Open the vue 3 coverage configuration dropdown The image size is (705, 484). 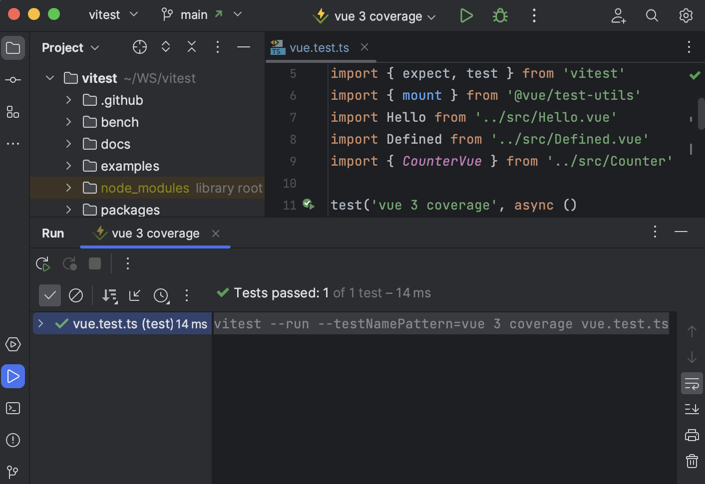[431, 16]
